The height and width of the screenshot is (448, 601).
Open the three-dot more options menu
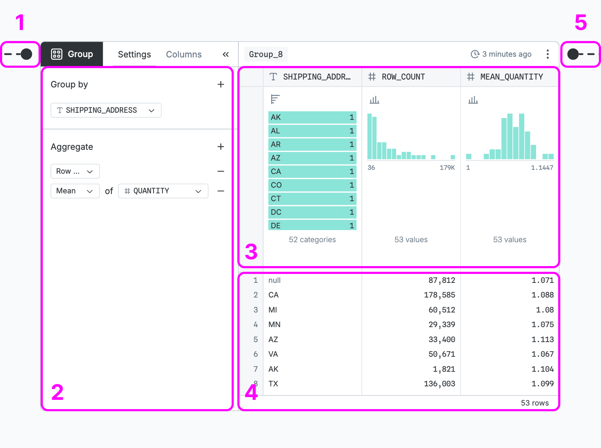click(x=547, y=54)
